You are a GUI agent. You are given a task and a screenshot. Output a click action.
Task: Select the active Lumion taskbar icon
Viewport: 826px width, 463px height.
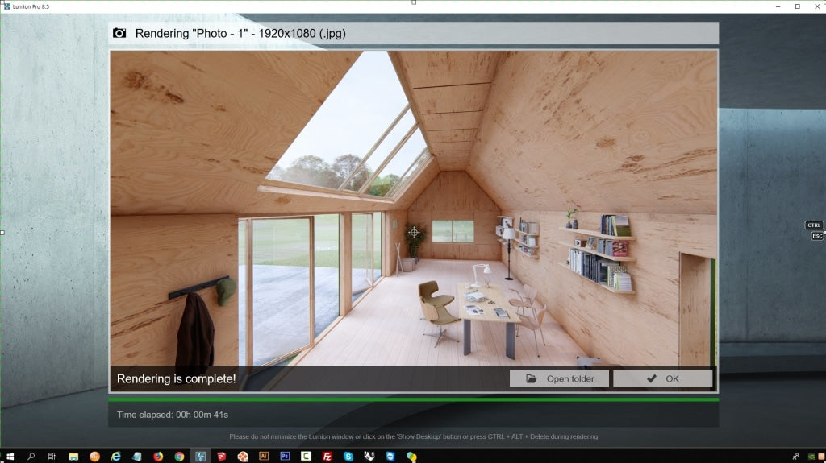click(x=200, y=456)
